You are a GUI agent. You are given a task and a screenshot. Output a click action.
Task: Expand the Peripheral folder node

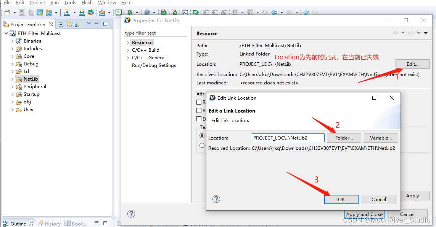(12, 87)
